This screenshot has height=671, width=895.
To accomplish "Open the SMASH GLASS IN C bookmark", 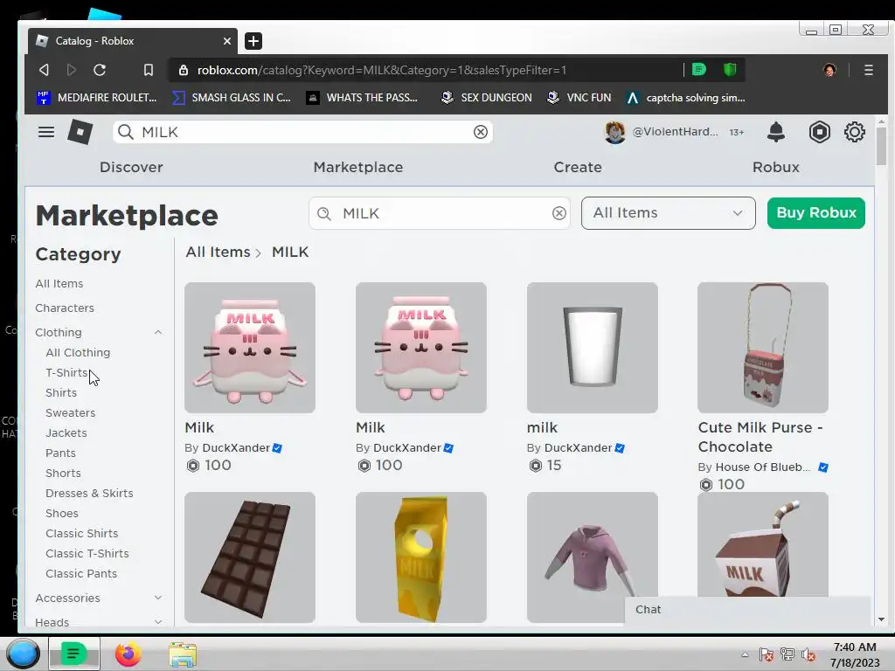I will [231, 98].
